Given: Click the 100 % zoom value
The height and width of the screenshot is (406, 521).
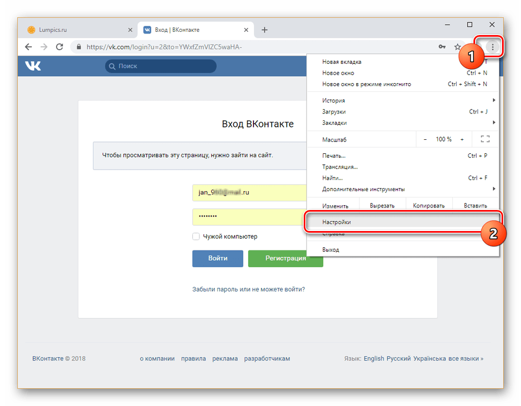Looking at the screenshot, I should coord(444,139).
